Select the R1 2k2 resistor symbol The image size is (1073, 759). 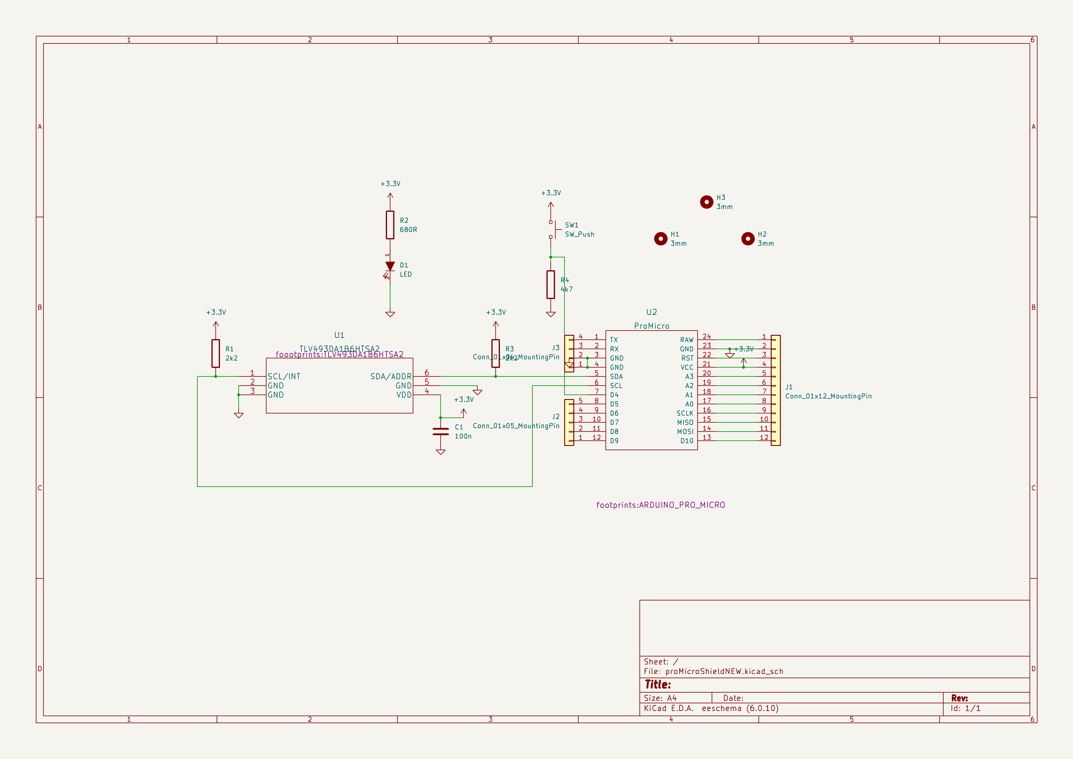click(x=215, y=353)
